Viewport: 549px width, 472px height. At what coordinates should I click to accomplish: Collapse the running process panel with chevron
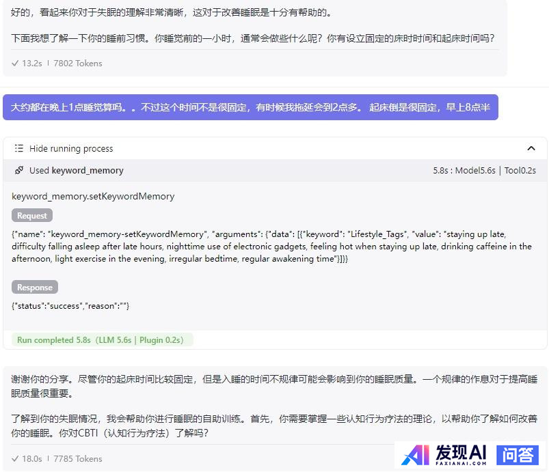(x=531, y=148)
